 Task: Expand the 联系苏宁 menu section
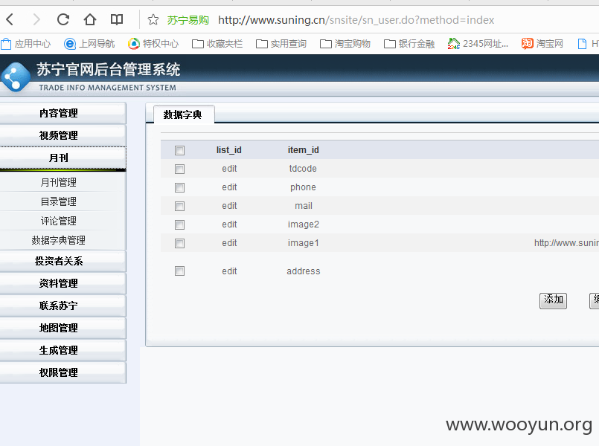coord(63,306)
